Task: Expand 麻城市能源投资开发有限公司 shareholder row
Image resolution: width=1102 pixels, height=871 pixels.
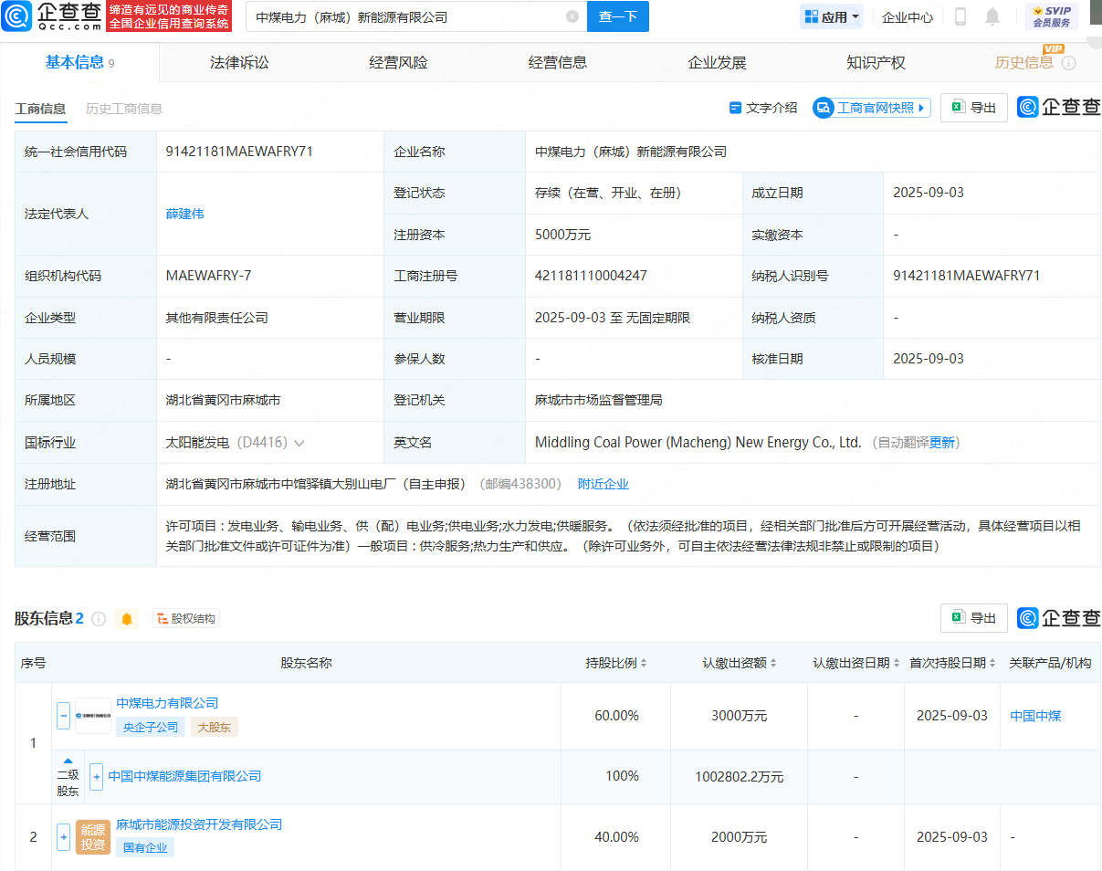Action: click(64, 836)
